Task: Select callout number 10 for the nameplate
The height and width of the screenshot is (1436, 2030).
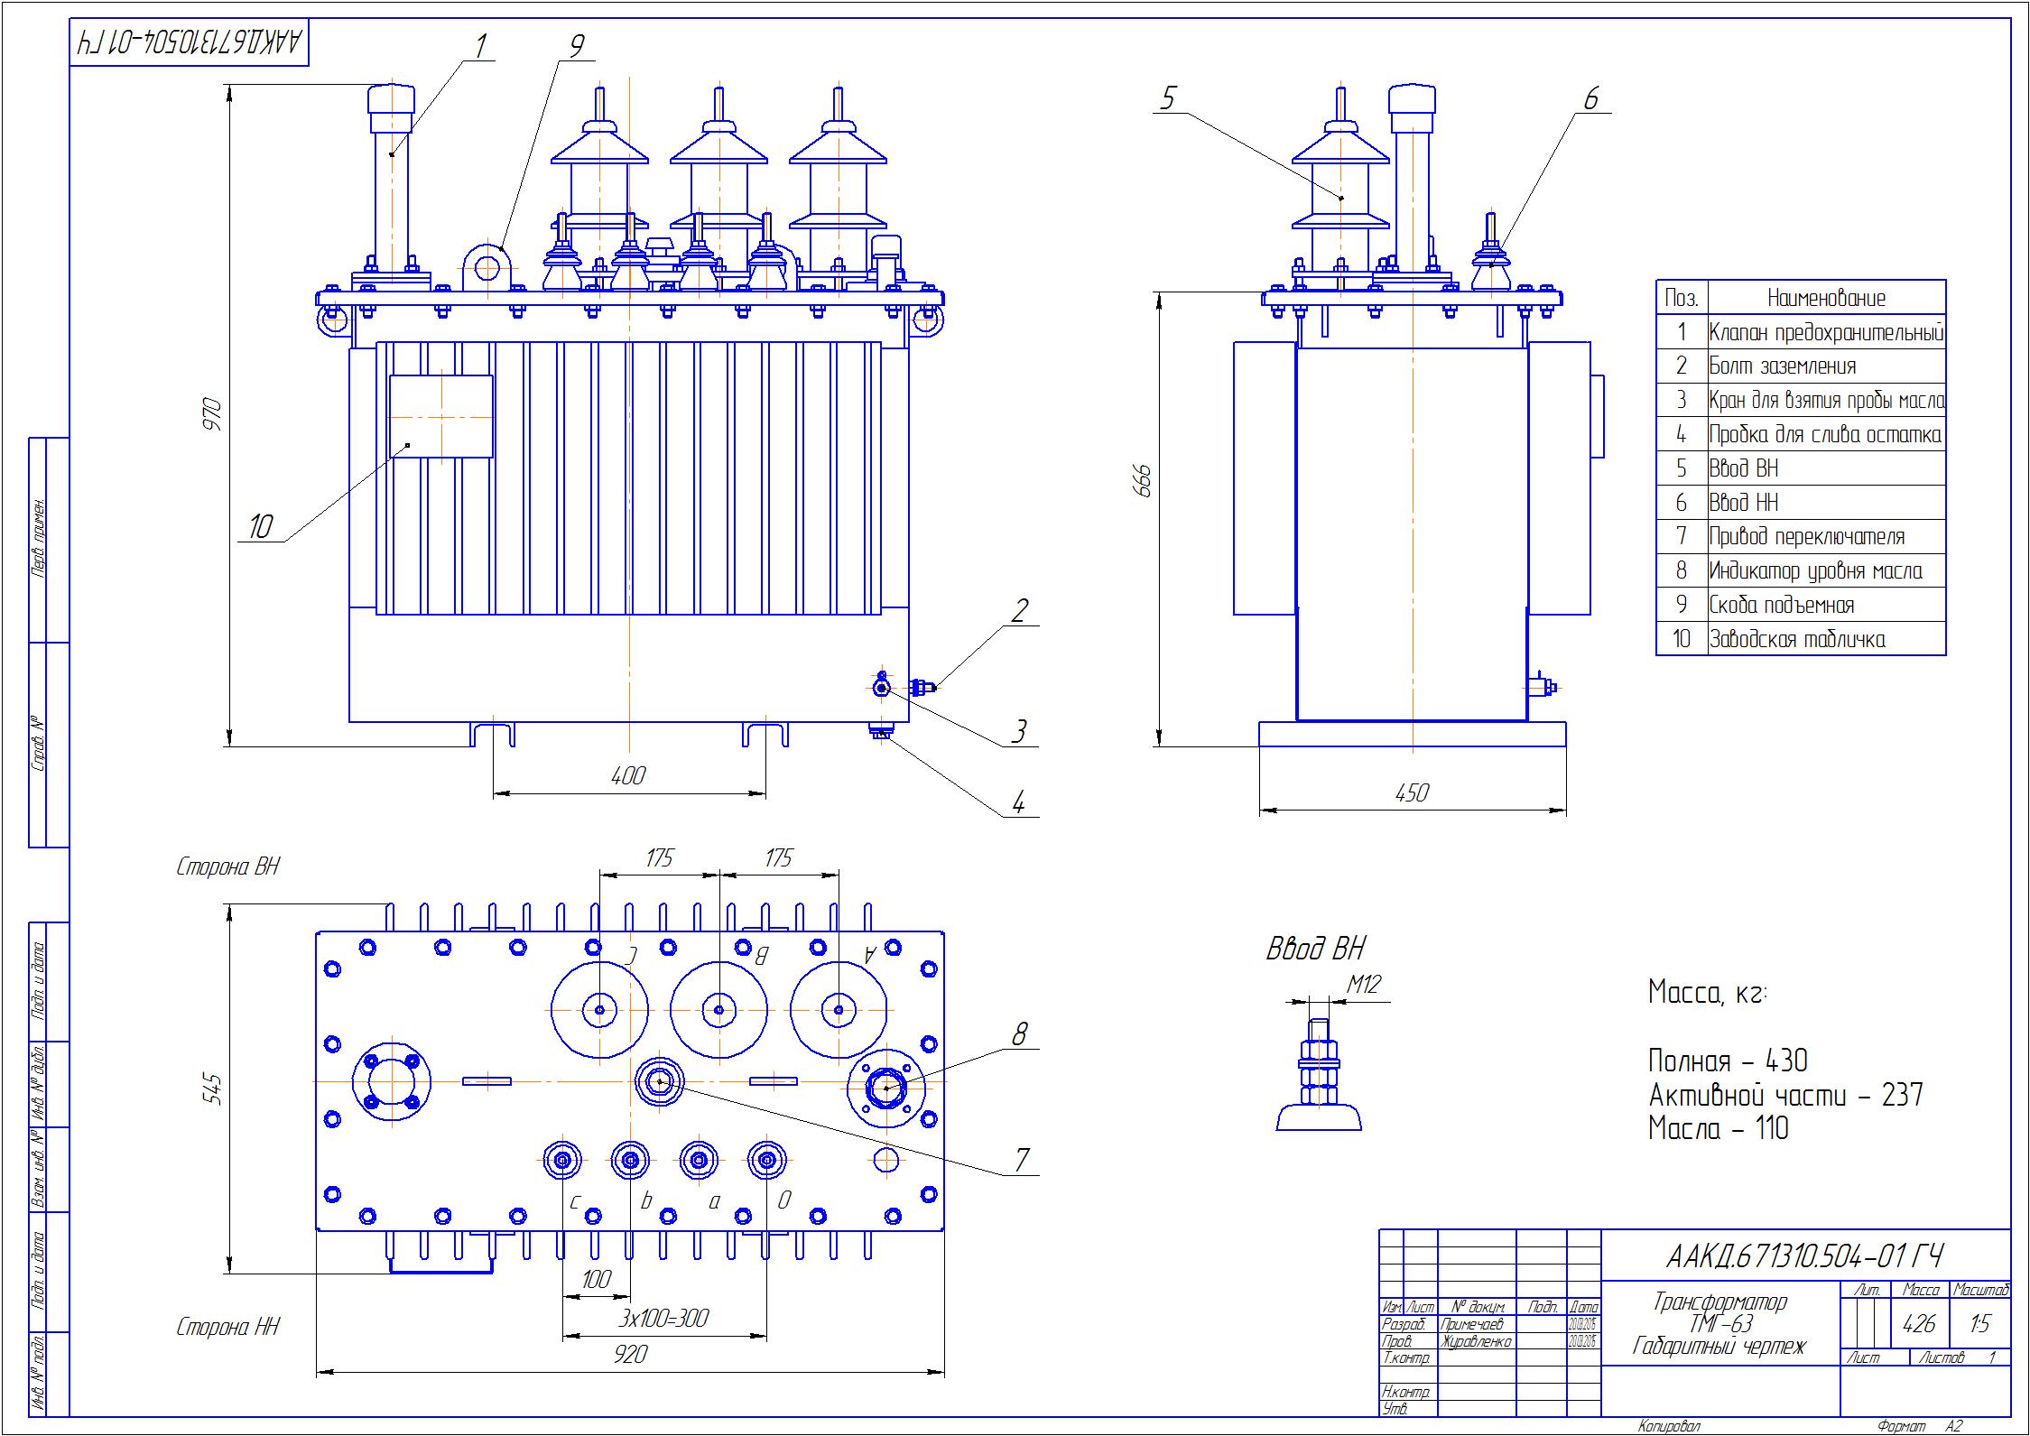Action: tap(260, 527)
